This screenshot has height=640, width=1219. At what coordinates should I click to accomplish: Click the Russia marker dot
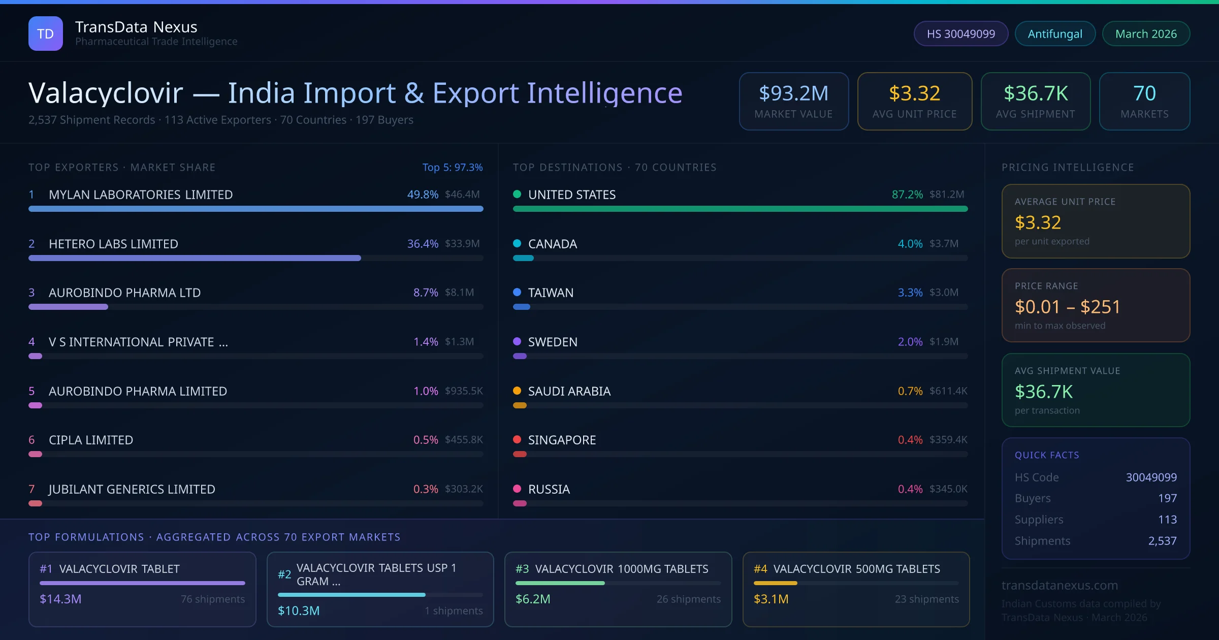(517, 489)
